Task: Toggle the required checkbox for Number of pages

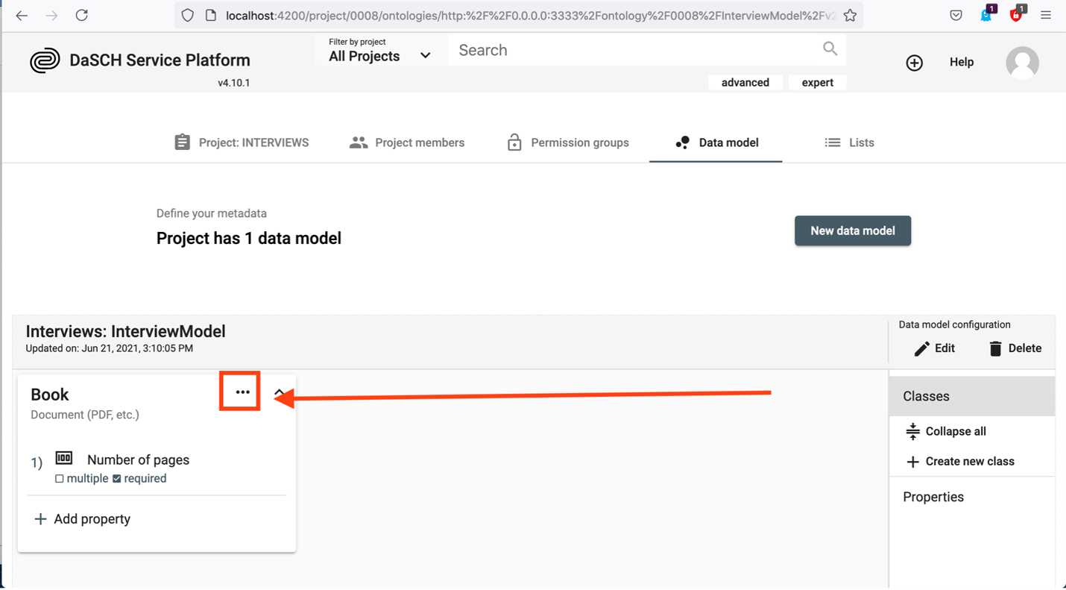Action: click(117, 479)
